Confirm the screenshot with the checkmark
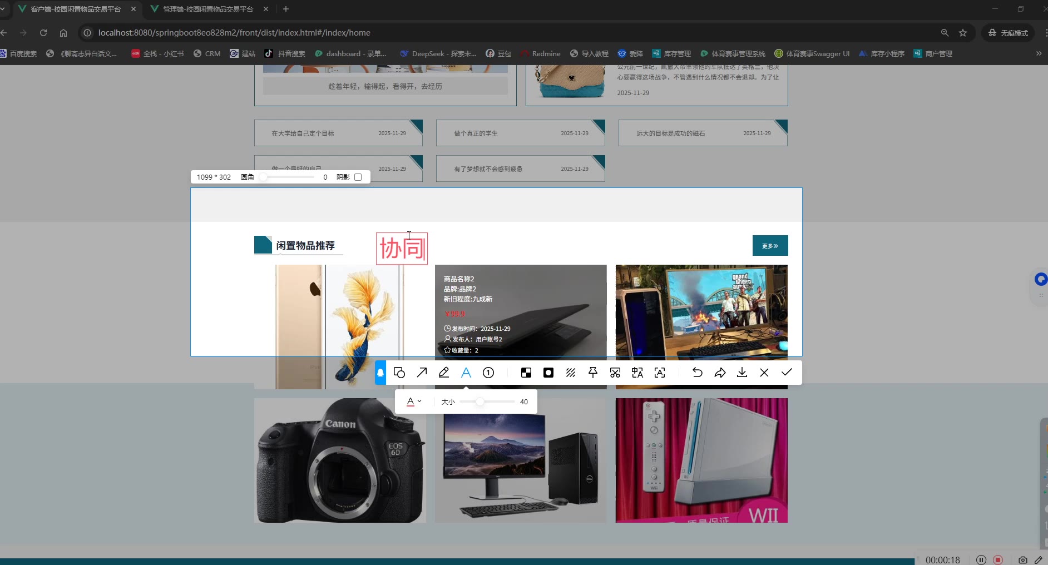The height and width of the screenshot is (565, 1048). point(787,373)
